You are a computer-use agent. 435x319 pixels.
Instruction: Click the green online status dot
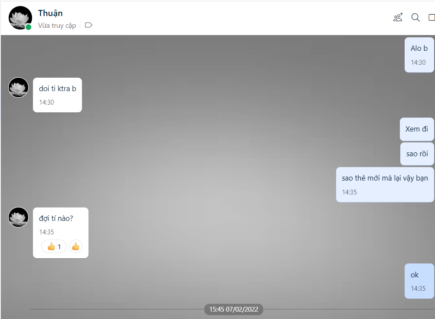click(28, 27)
